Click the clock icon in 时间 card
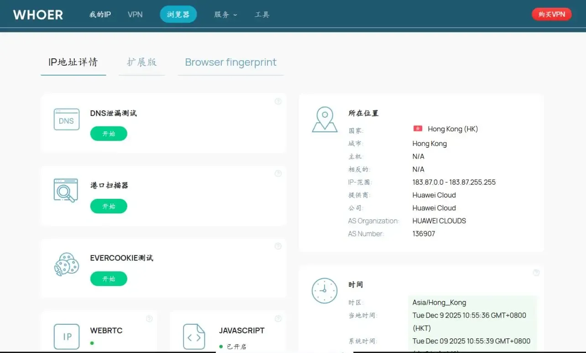Viewport: 586px width, 353px height. point(324,291)
